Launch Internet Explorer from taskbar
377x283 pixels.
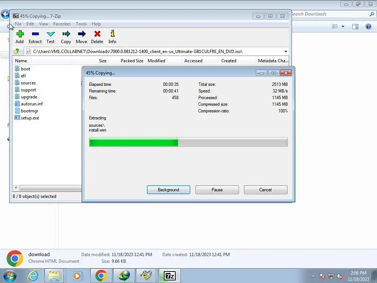click(33, 276)
